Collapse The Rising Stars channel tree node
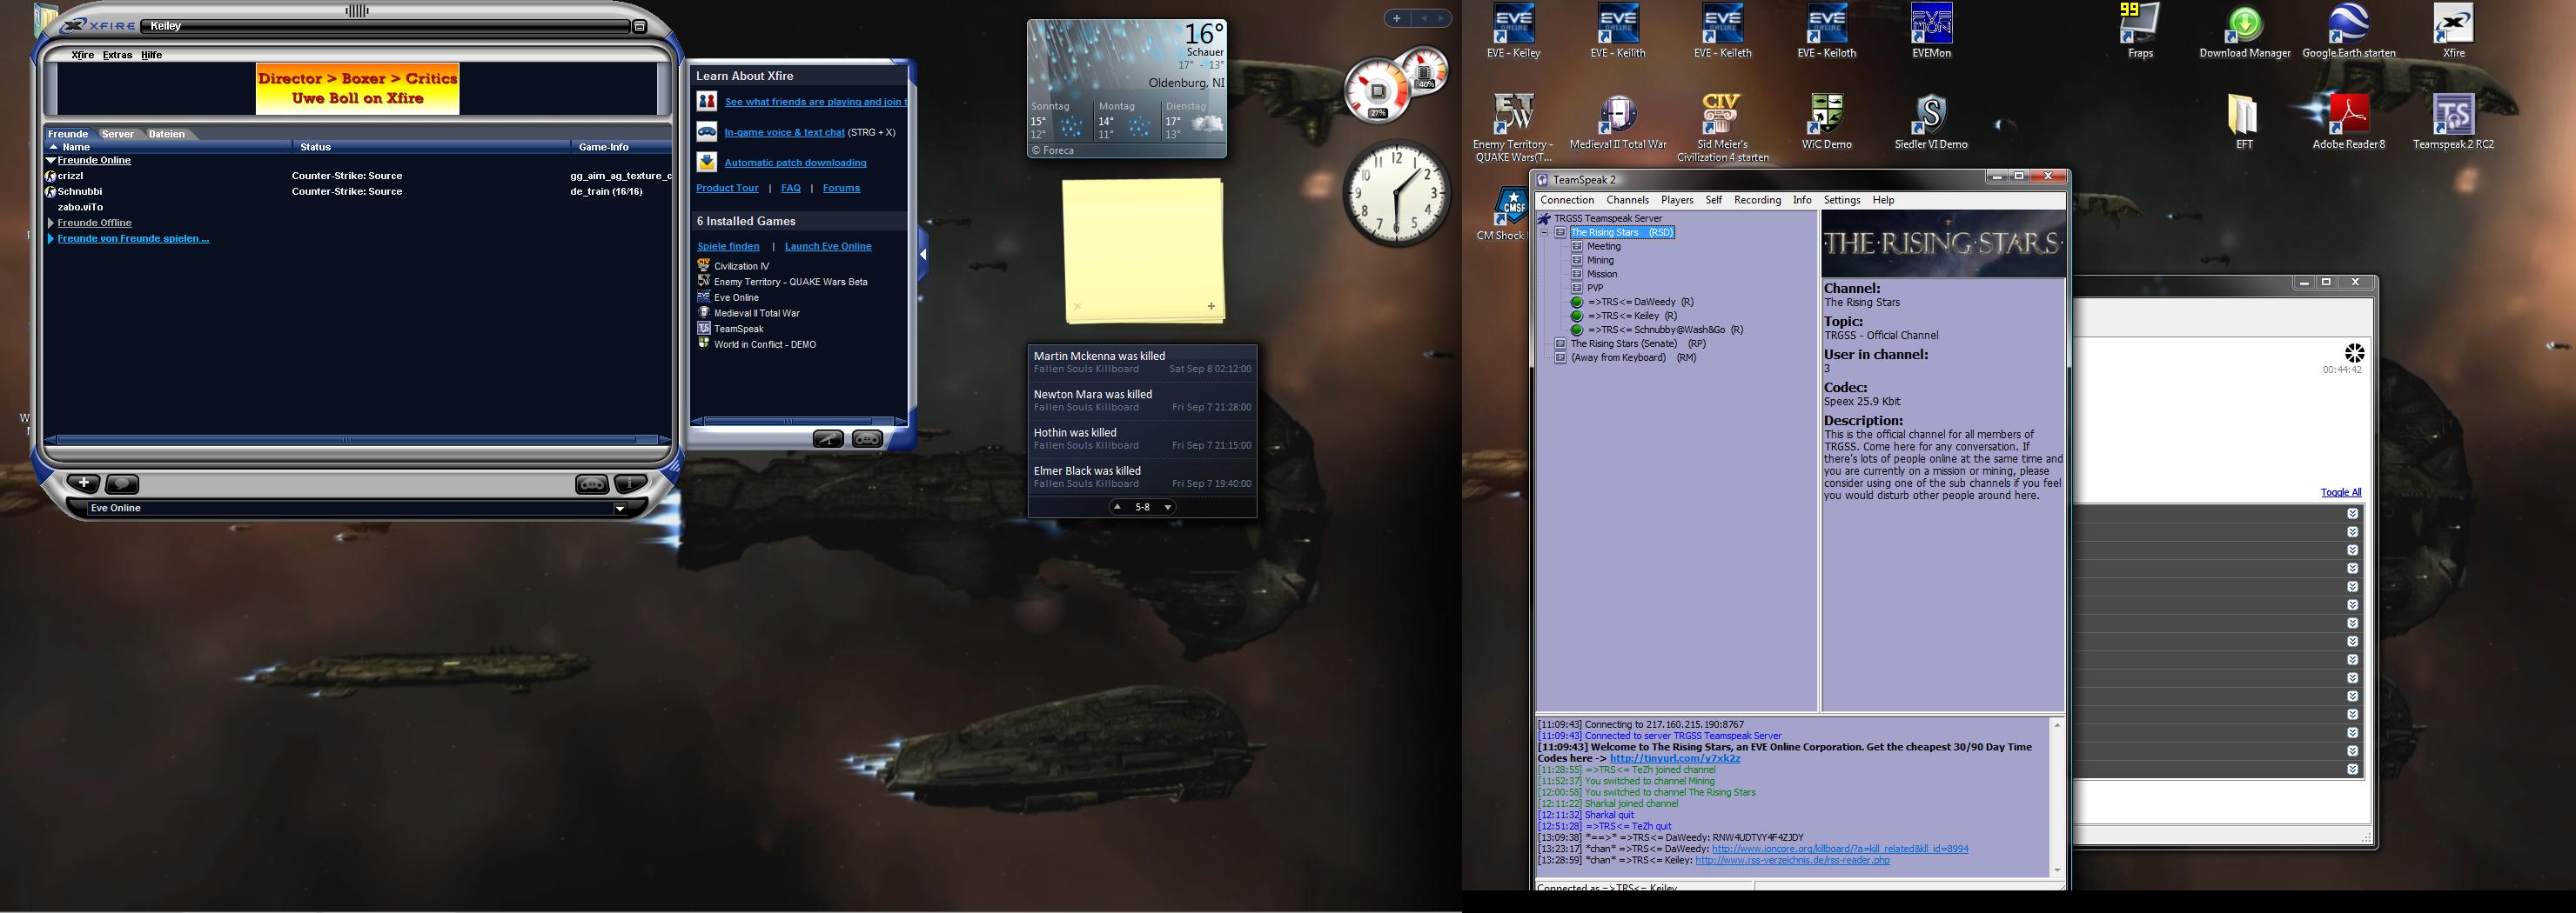Image resolution: width=2576 pixels, height=913 pixels. [x=1544, y=233]
